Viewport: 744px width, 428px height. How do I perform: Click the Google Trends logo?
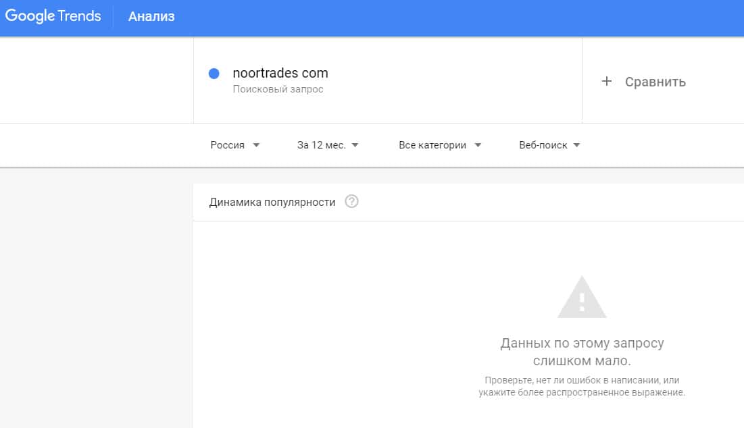(53, 17)
